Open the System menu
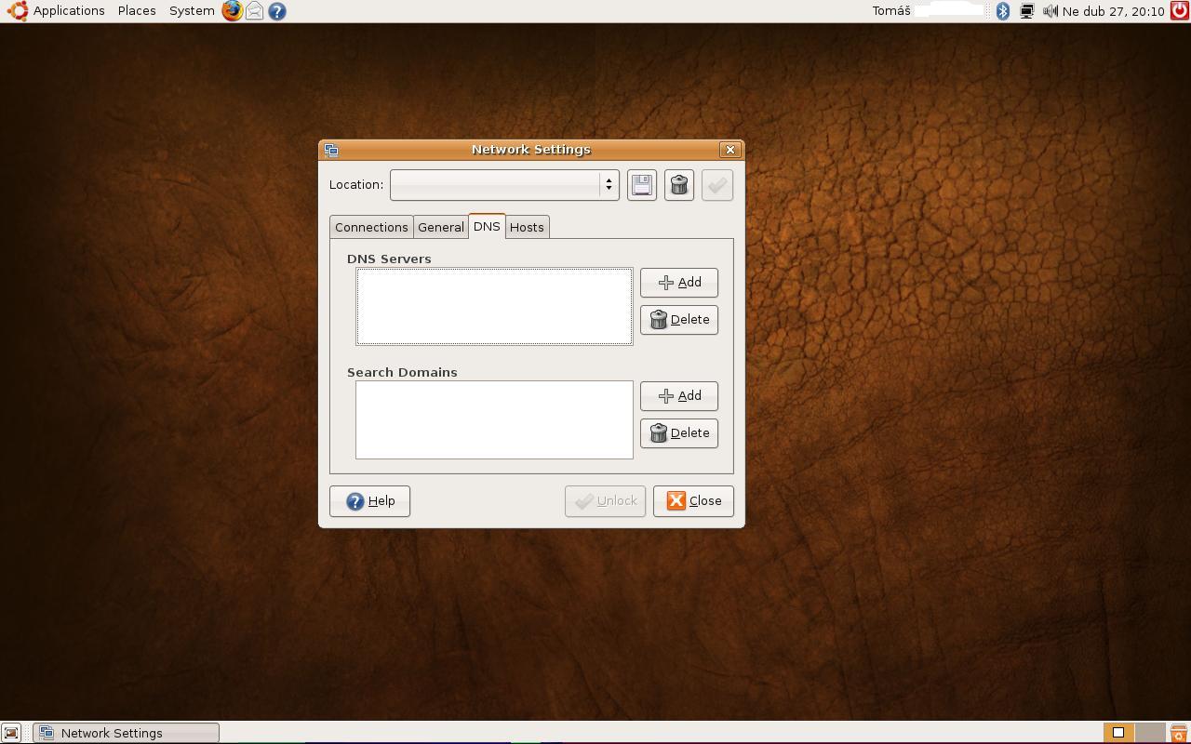The height and width of the screenshot is (744, 1191). [x=192, y=11]
